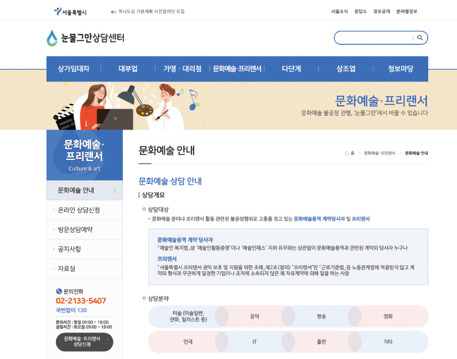This screenshot has width=457, height=359.
Task: Click the 눈물그만상담센터 site title
Action: click(x=93, y=38)
